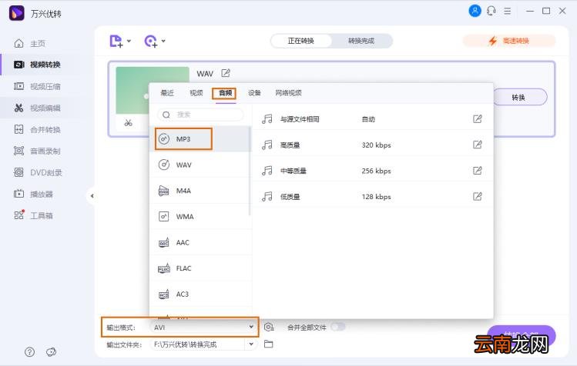Select the WAV format in list
Image resolution: width=577 pixels, height=366 pixels.
200,165
